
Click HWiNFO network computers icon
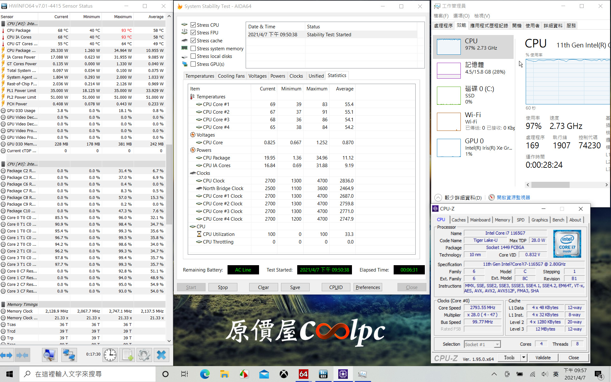coord(69,355)
